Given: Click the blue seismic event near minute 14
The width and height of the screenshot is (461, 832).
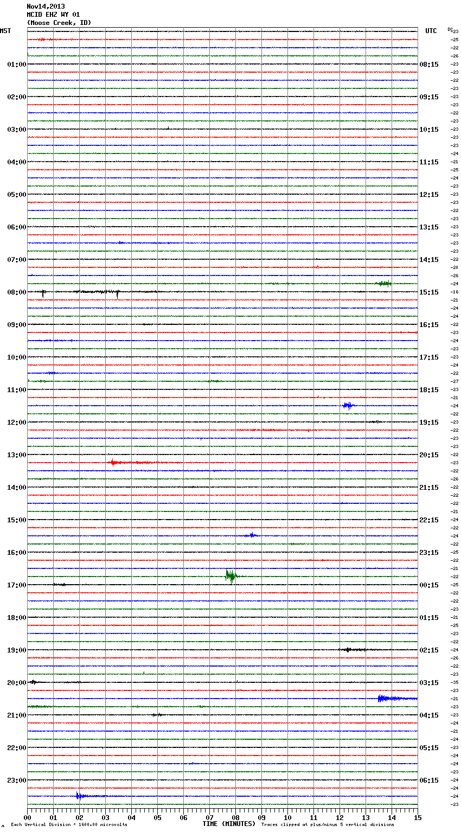Looking at the screenshot, I should click(397, 699).
